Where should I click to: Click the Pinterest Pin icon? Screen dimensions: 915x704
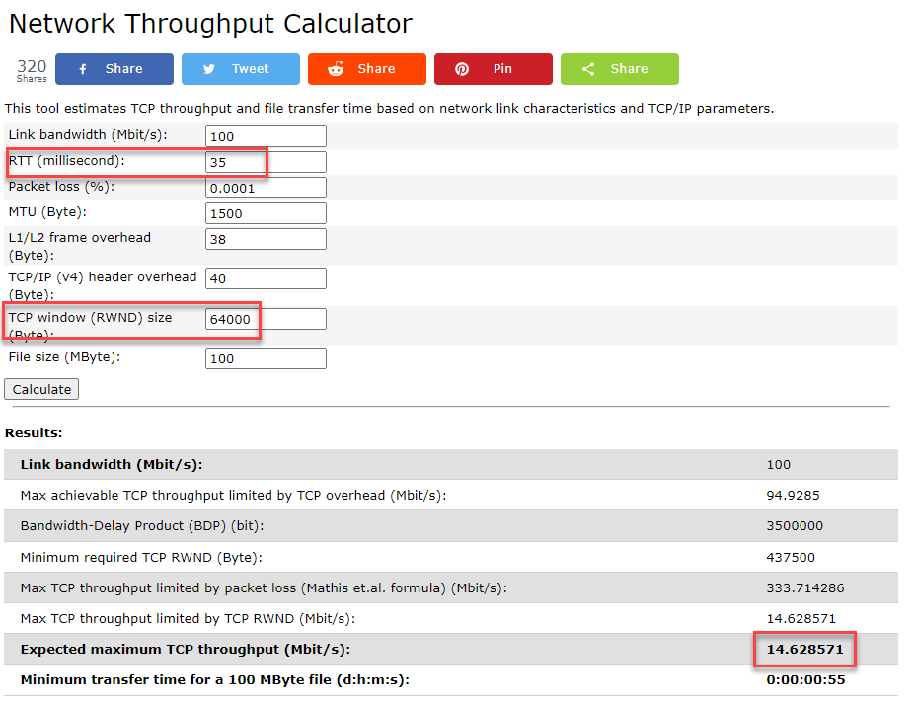[462, 69]
